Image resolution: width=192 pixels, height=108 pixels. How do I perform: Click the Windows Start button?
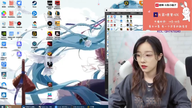(2, 107)
